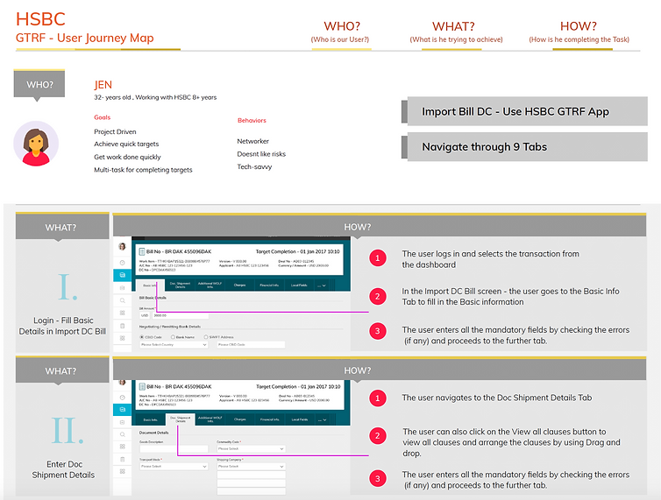Open Transport Mode dropdown

174,467
